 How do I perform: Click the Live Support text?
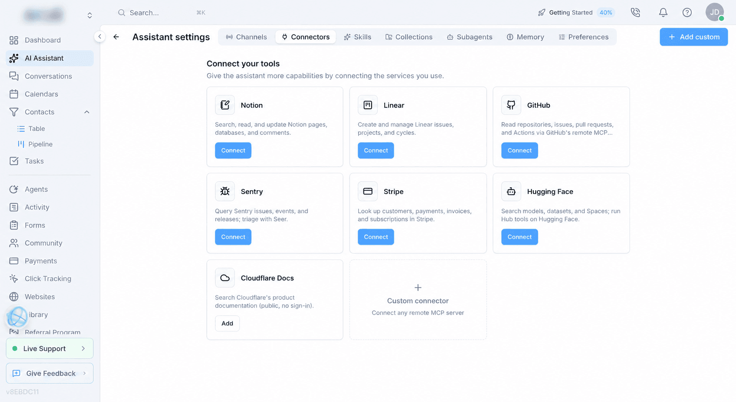pyautogui.click(x=45, y=349)
